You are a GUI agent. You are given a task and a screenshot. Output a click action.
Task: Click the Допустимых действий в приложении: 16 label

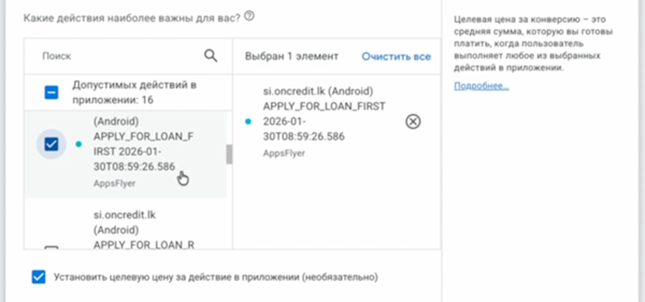(134, 92)
